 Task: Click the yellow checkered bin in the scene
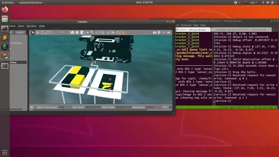[x=75, y=77]
